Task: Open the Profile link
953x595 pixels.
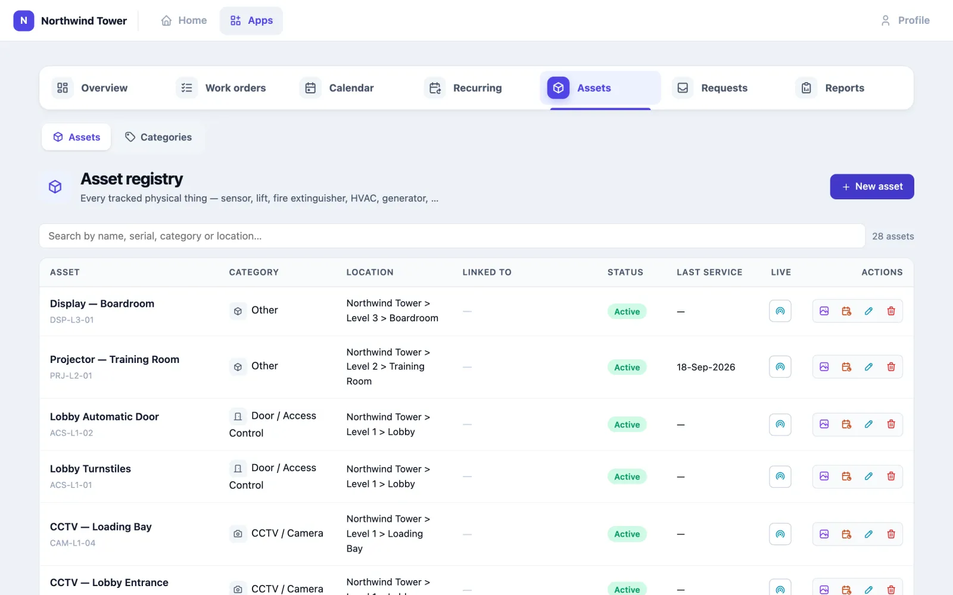Action: pos(905,20)
